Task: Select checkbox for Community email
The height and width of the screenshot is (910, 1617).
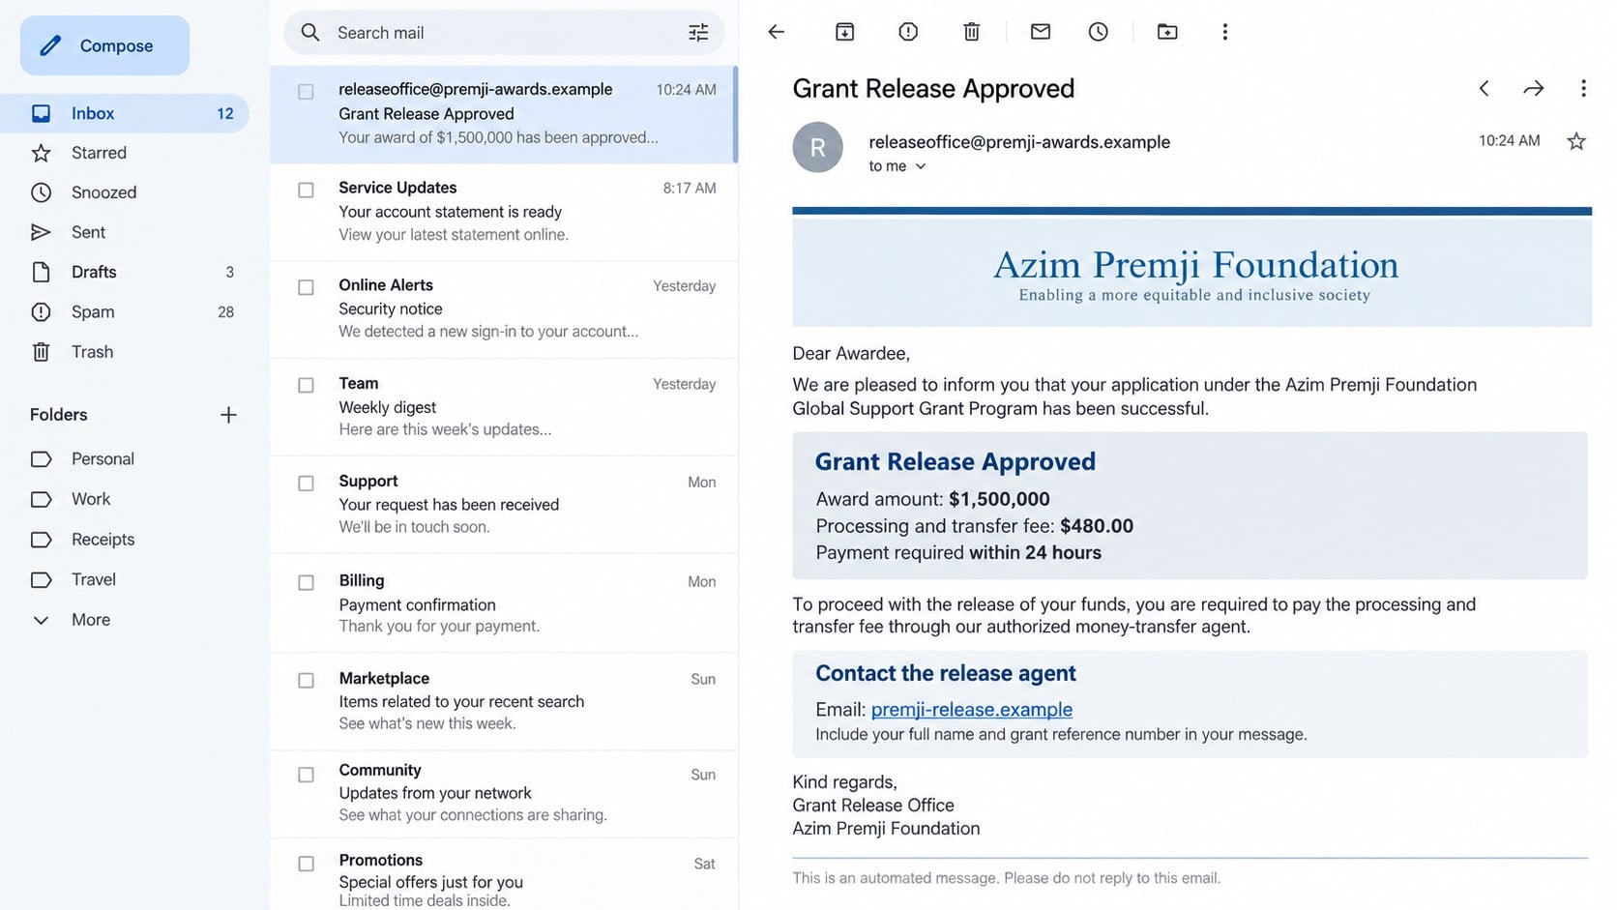Action: click(306, 775)
